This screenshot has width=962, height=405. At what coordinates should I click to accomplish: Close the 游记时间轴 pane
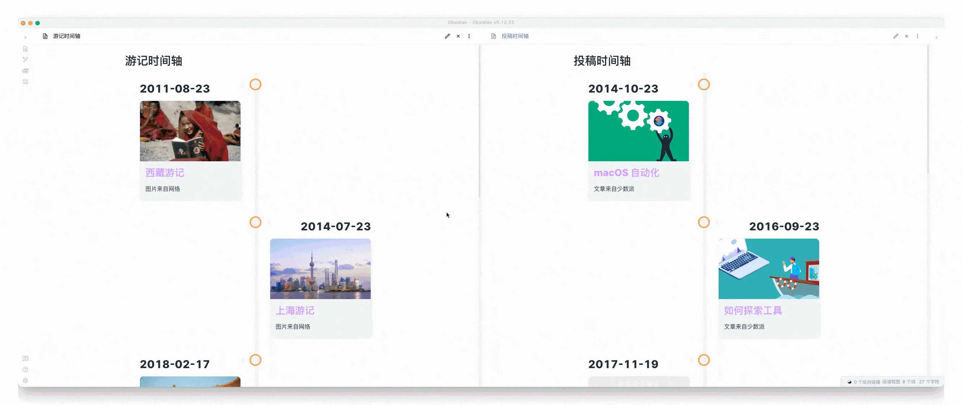tap(458, 36)
